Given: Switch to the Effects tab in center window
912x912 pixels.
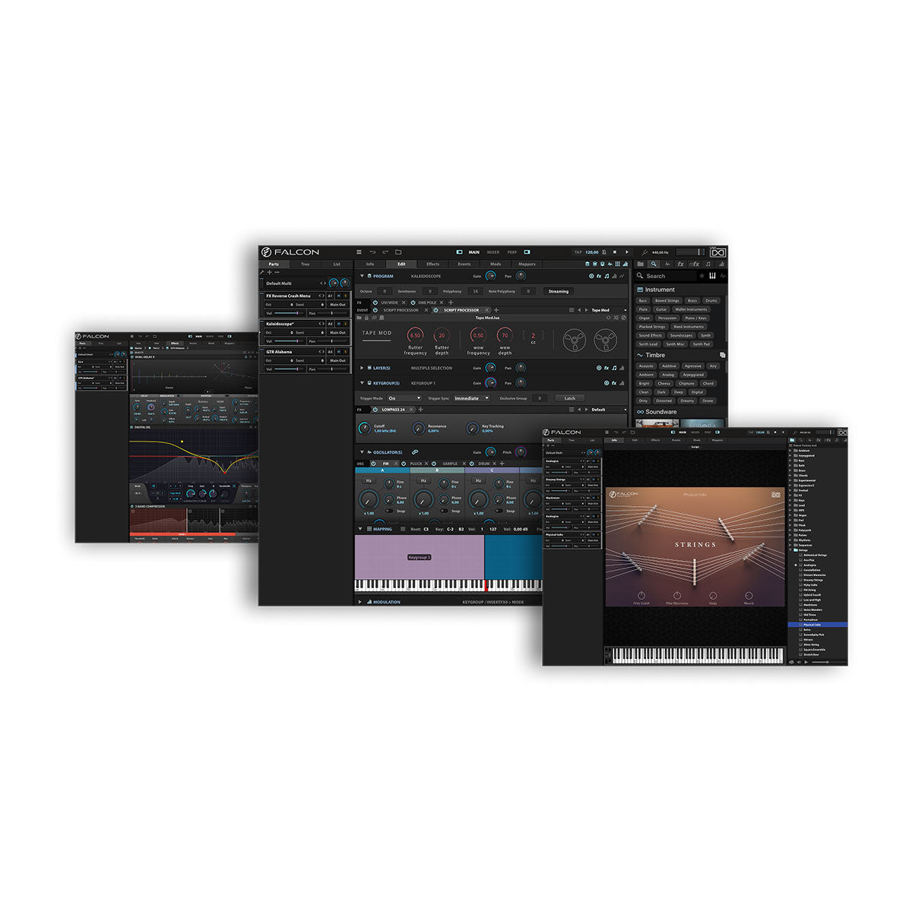Looking at the screenshot, I should coord(432,264).
